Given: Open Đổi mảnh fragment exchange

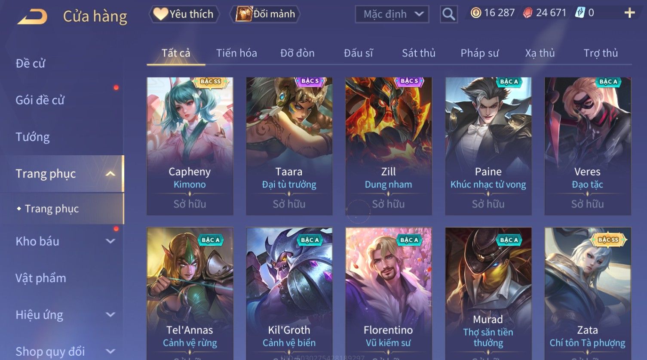Looking at the screenshot, I should tap(265, 14).
